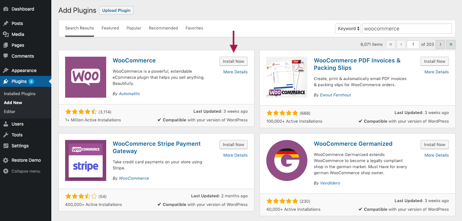Viewport: 462px width, 221px height.
Task: Open the WooCommerce plugin title link
Action: (134, 61)
